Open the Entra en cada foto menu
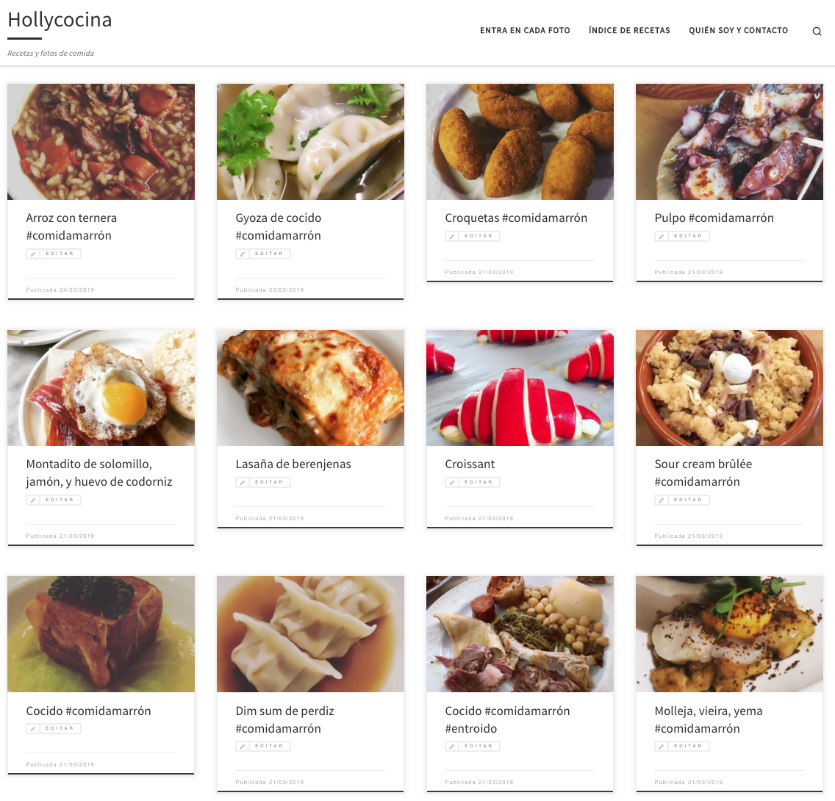Viewport: 835px width, 801px height. pyautogui.click(x=525, y=30)
